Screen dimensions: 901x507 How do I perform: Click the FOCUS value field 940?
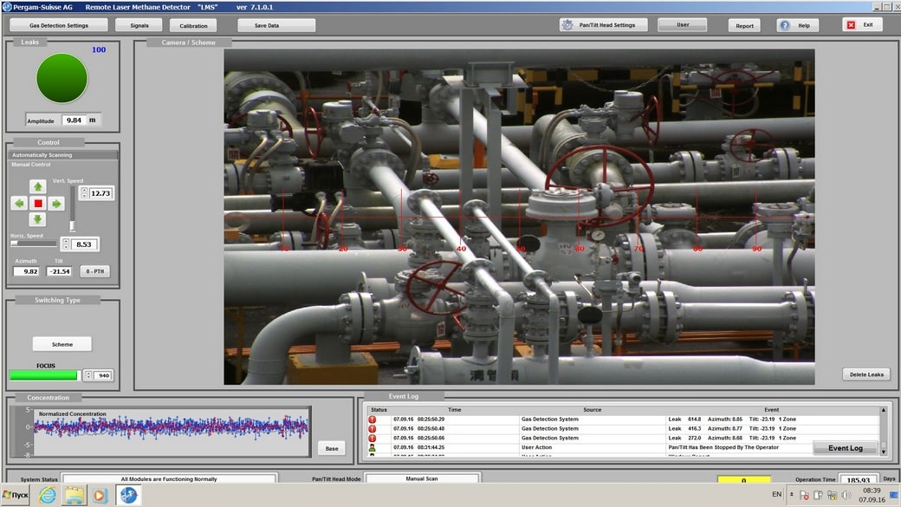103,375
